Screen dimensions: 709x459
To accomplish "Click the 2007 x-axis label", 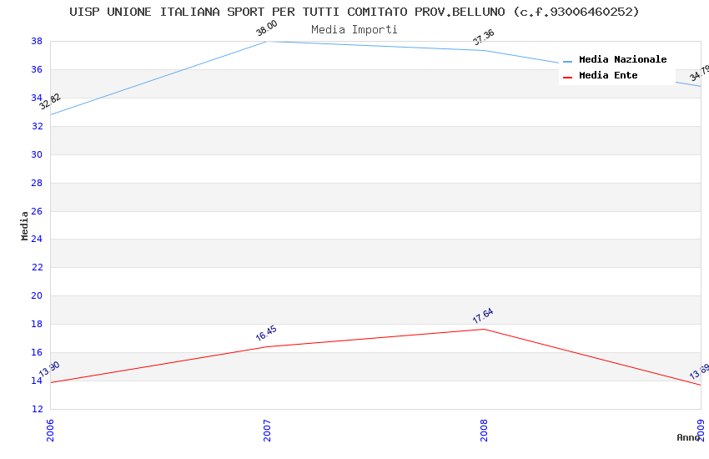I will point(267,430).
